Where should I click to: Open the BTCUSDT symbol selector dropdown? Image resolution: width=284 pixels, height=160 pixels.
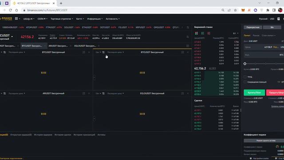[x=12, y=36]
